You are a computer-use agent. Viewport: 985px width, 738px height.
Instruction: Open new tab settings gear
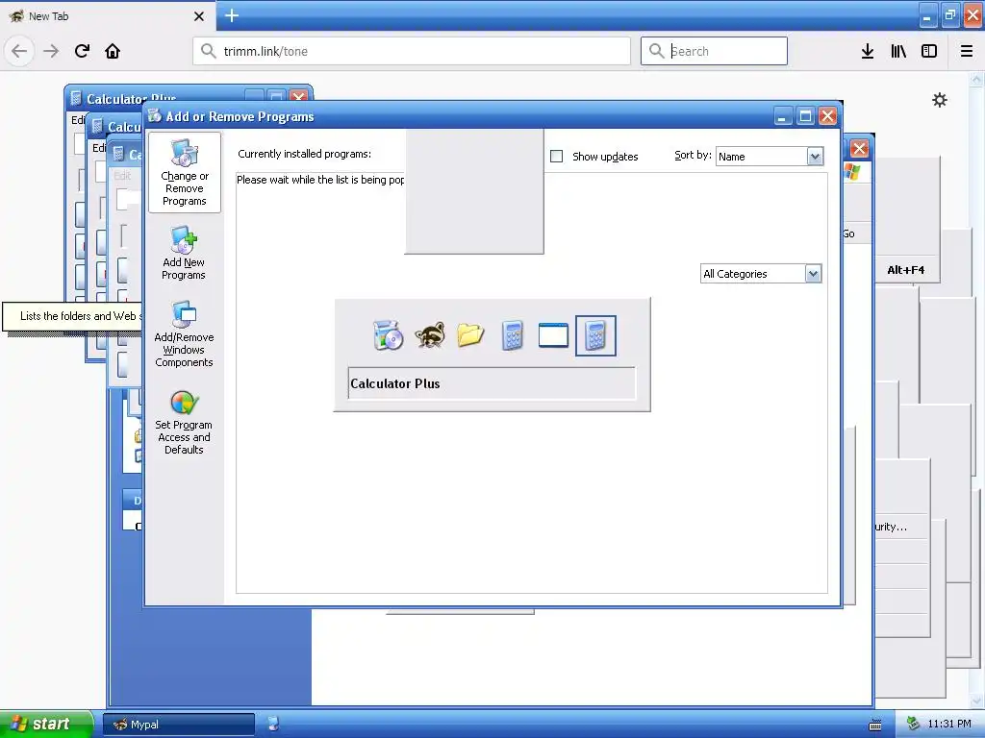pos(939,100)
